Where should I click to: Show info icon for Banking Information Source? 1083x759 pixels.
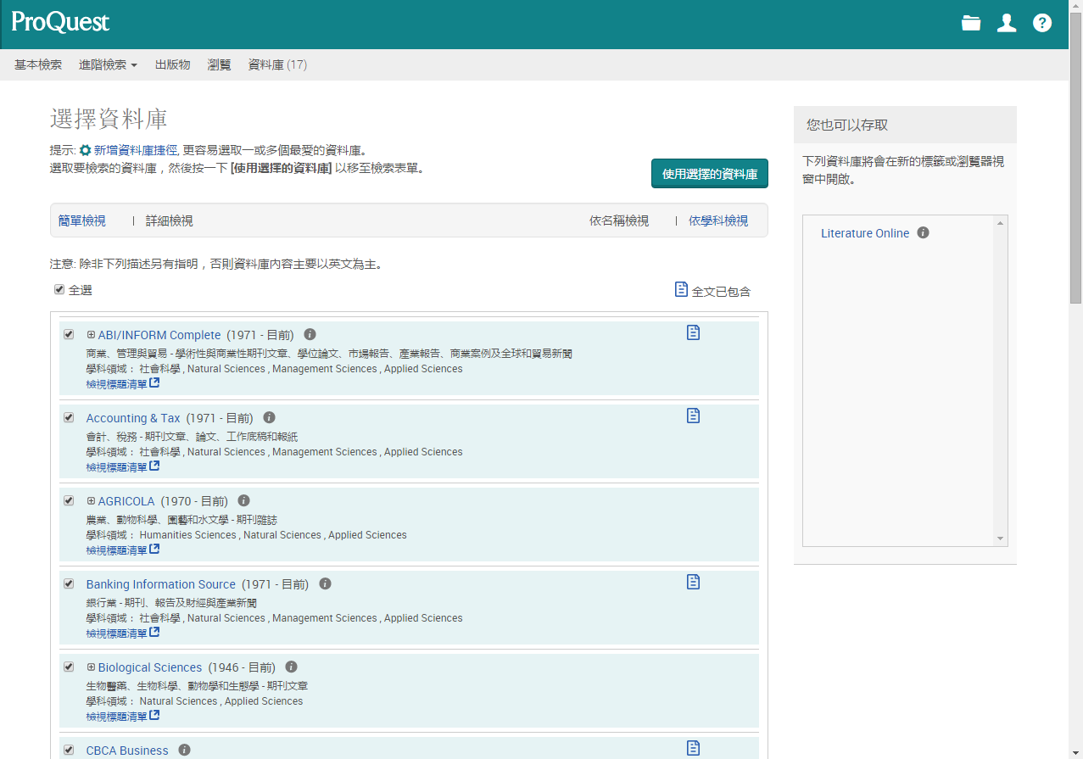(325, 583)
